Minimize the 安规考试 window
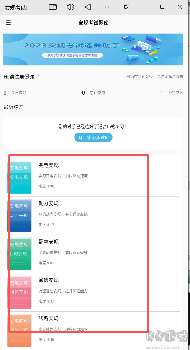The image size is (190, 350). tap(145, 7)
